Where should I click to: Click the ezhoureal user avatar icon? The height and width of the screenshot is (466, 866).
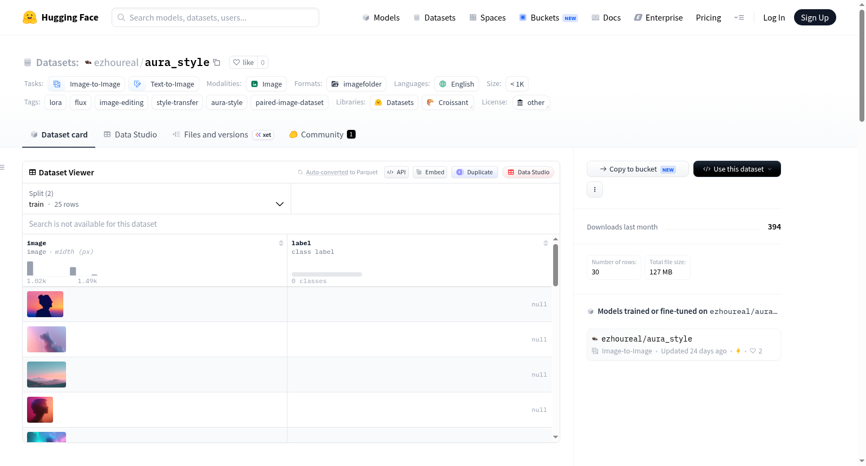(x=88, y=62)
